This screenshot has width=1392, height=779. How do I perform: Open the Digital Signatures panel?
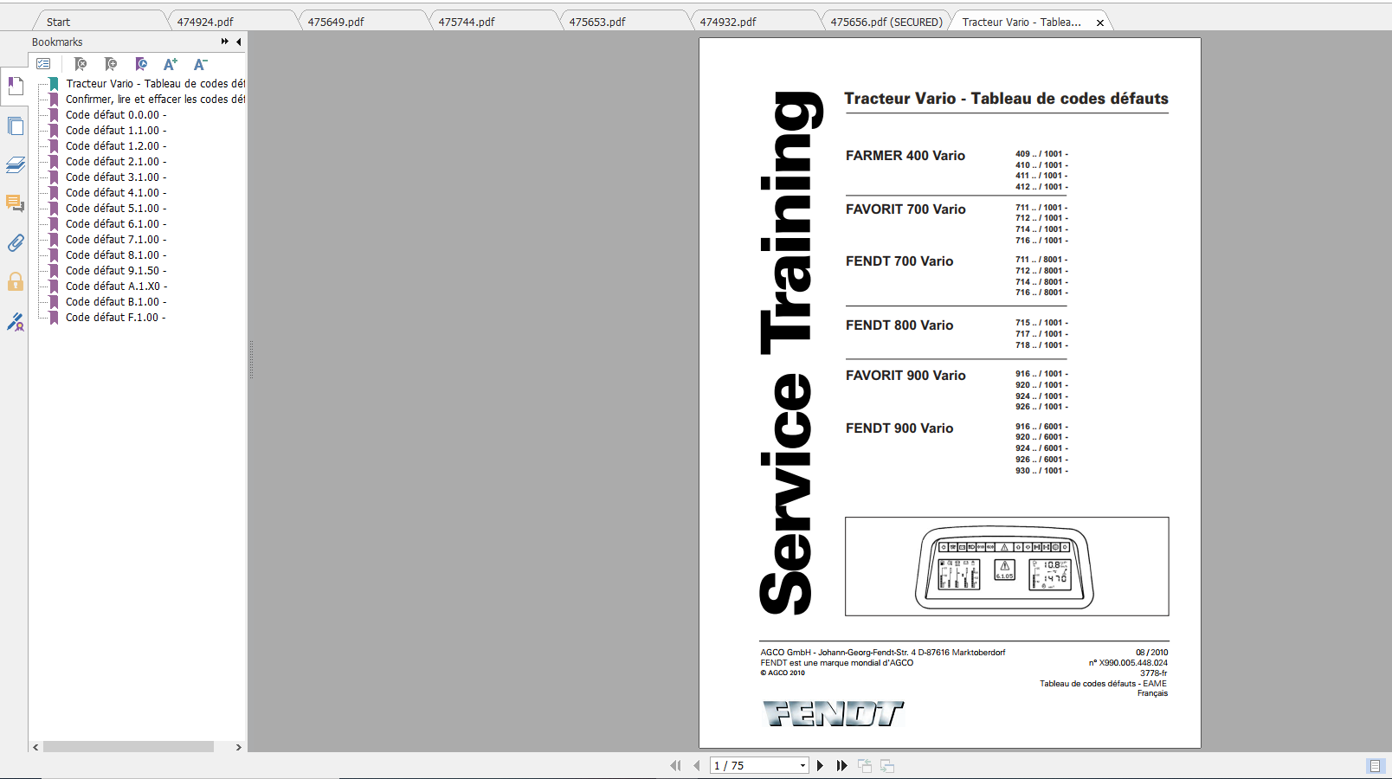(16, 322)
